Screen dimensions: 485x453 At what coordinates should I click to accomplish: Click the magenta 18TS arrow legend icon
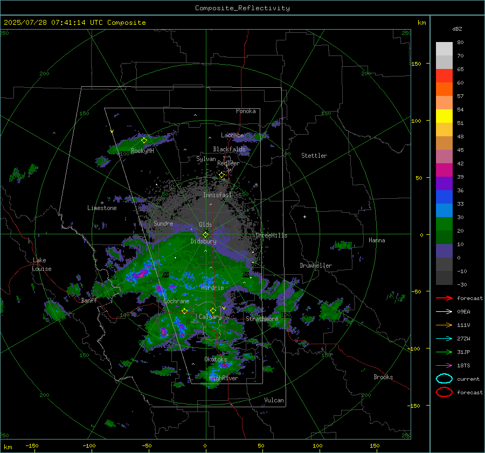444,366
